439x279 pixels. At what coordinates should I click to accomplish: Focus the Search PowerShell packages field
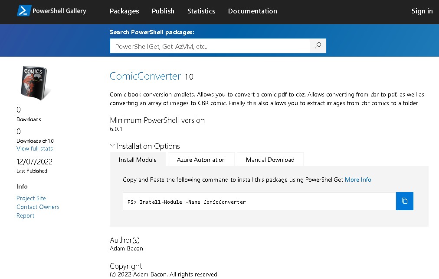pyautogui.click(x=210, y=46)
